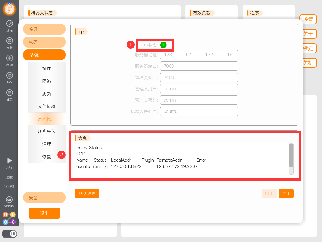Click the 服务器地址 octet 57
Screen dimensions: 322x242
(x=188, y=55)
